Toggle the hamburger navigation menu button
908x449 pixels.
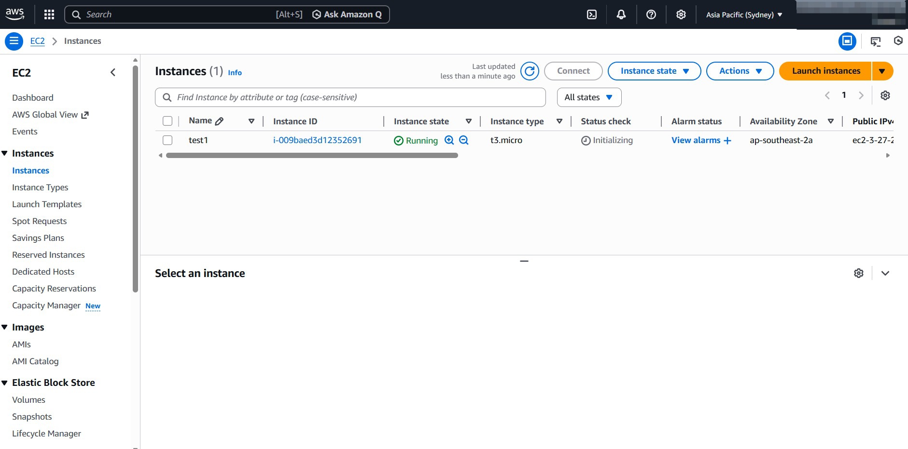pyautogui.click(x=14, y=41)
